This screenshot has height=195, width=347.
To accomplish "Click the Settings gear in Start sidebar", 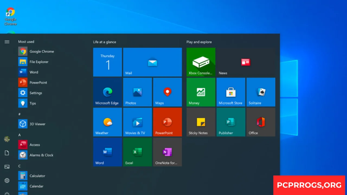I will [x=7, y=181].
